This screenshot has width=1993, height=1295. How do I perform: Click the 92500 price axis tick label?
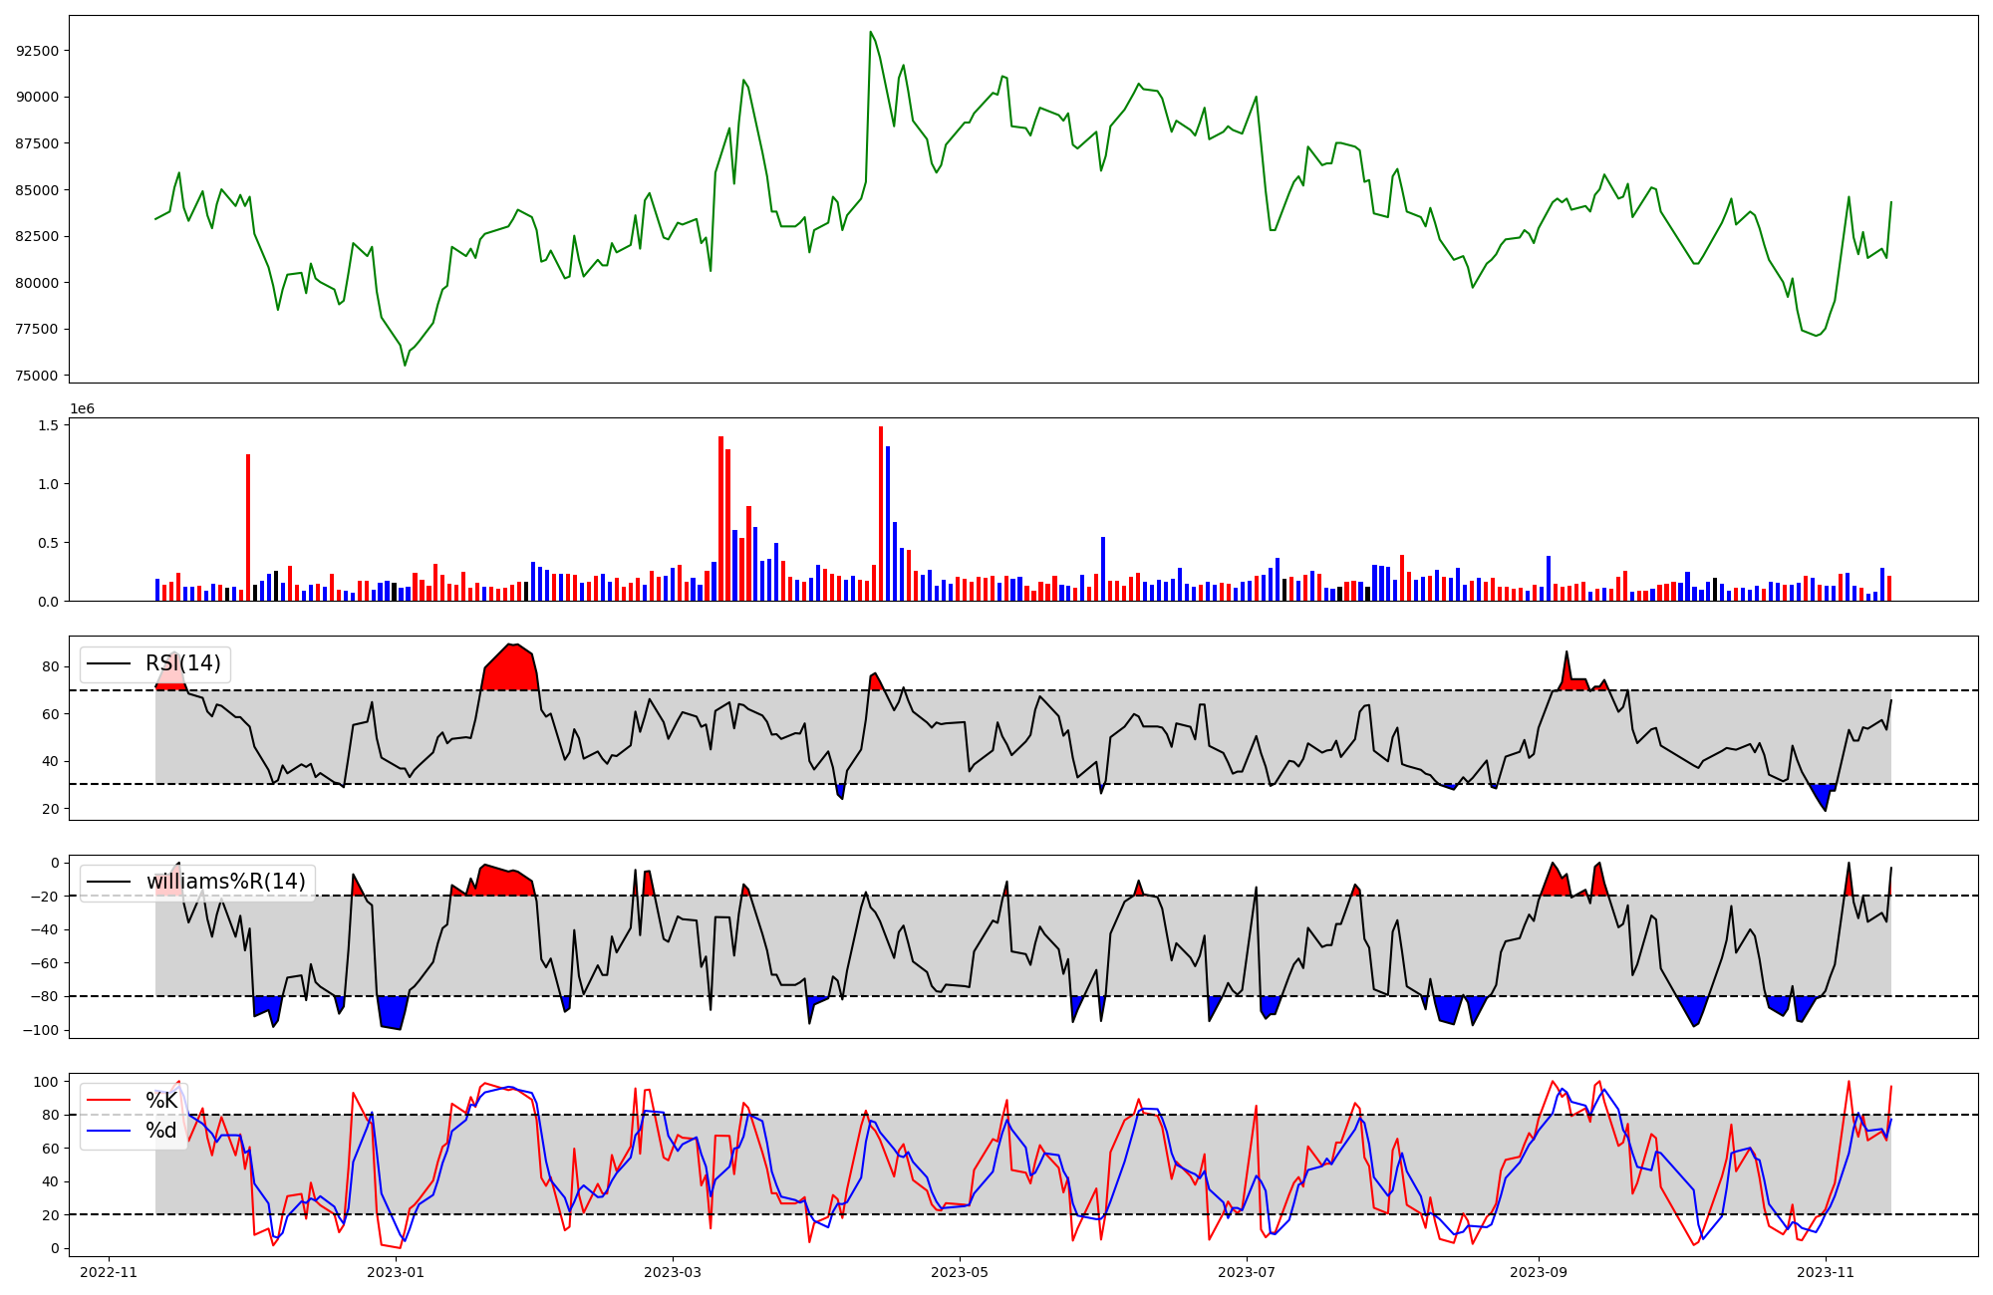coord(38,51)
